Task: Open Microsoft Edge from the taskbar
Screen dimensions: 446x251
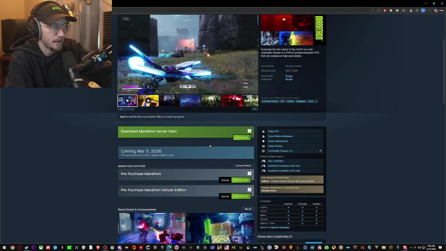Action: (169, 248)
